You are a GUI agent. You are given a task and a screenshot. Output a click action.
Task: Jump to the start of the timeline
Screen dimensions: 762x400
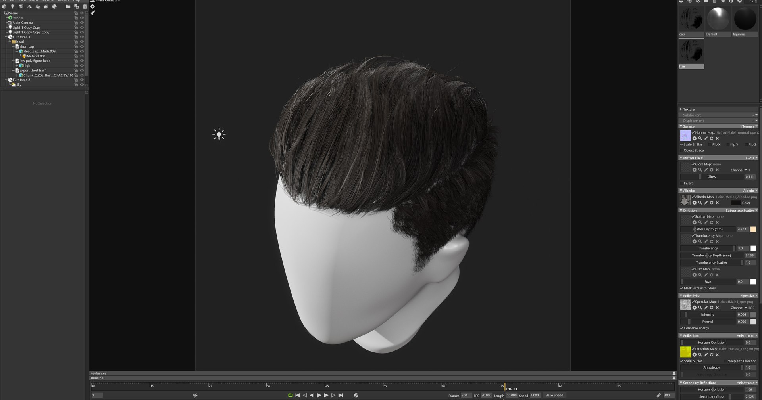pyautogui.click(x=298, y=395)
